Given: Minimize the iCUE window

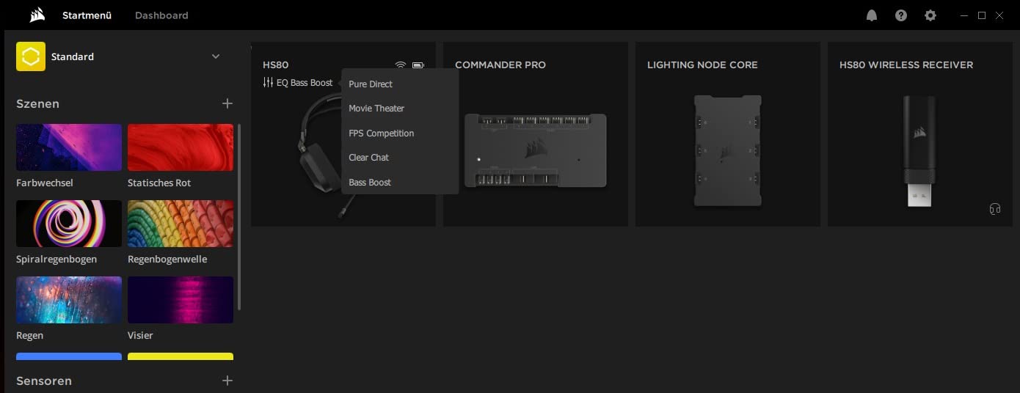Looking at the screenshot, I should pyautogui.click(x=964, y=15).
